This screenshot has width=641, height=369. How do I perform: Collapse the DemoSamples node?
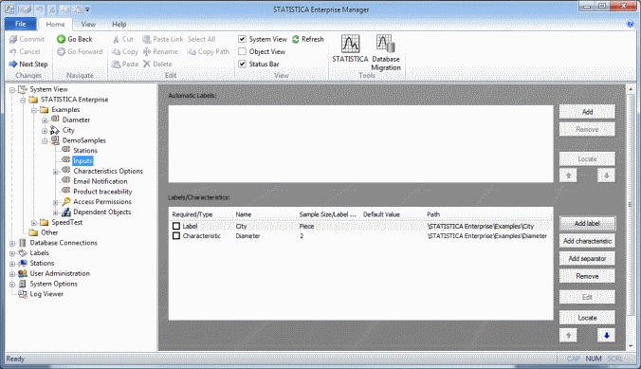[45, 141]
